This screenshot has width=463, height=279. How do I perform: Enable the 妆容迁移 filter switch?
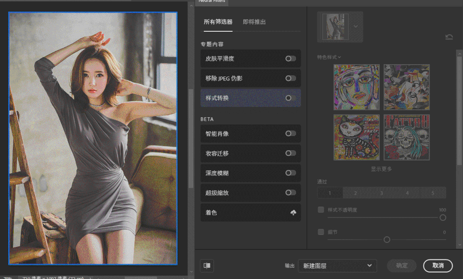tap(291, 154)
